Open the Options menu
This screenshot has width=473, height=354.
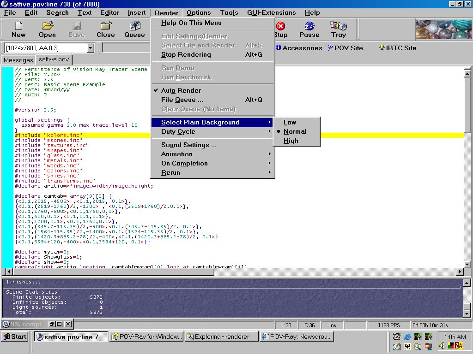point(199,13)
